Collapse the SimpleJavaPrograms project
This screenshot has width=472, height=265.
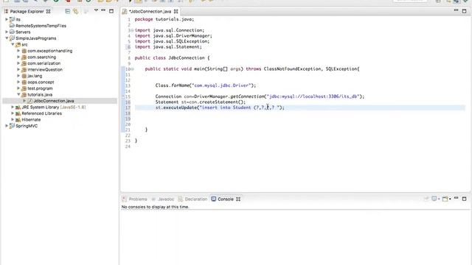pos(7,38)
